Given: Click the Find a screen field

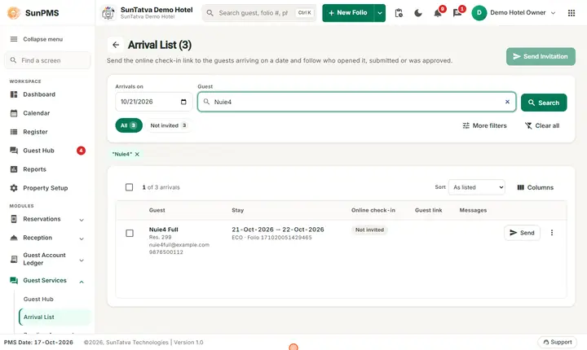Looking at the screenshot, I should [x=47, y=60].
